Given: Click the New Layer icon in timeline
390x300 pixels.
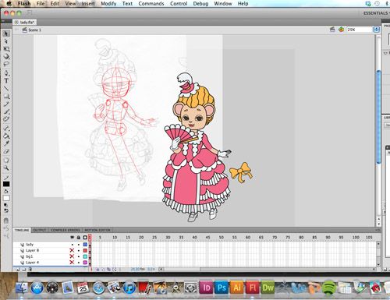Looking at the screenshot, I should click(x=18, y=270).
